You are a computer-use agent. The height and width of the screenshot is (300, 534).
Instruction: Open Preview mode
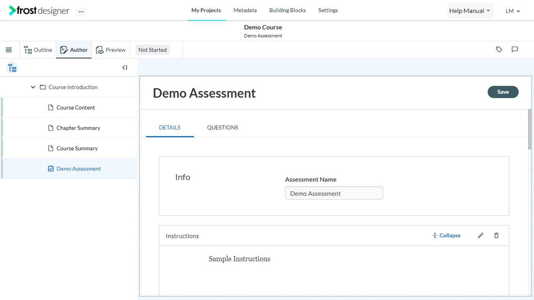pyautogui.click(x=111, y=50)
